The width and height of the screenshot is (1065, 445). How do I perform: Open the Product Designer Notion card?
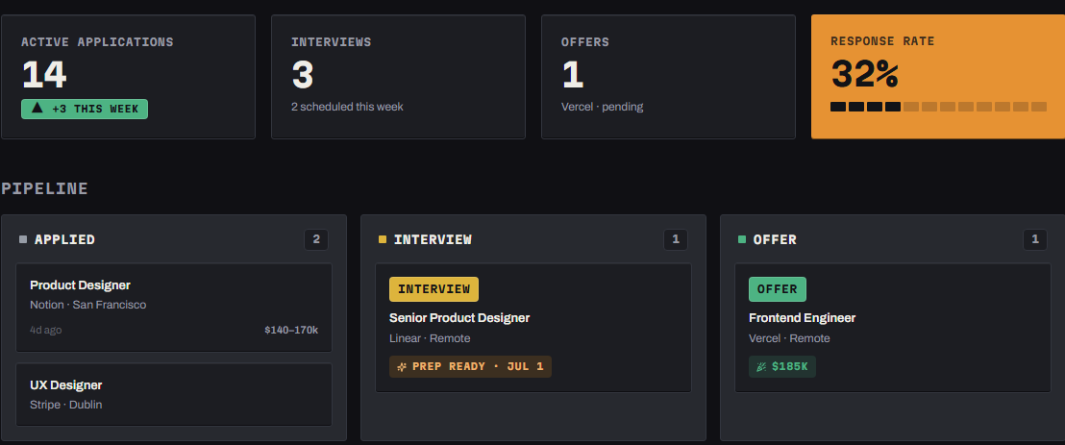pyautogui.click(x=174, y=308)
